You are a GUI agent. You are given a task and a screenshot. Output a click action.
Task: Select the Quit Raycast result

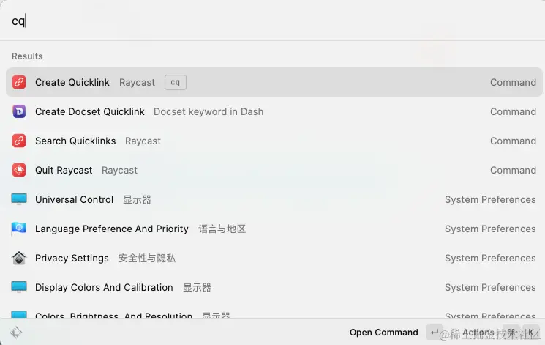click(274, 170)
